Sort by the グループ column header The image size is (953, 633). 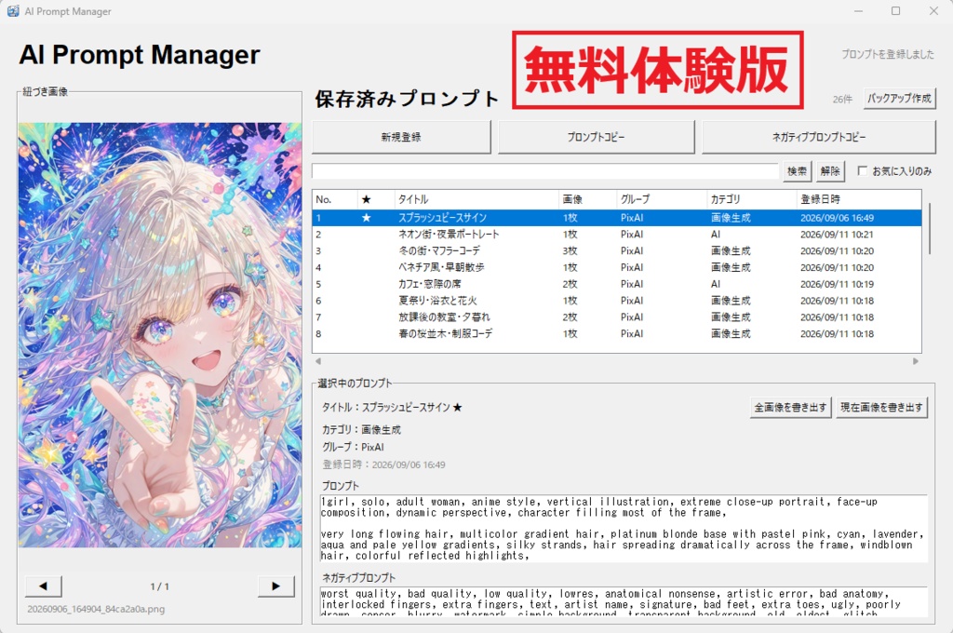click(x=662, y=199)
